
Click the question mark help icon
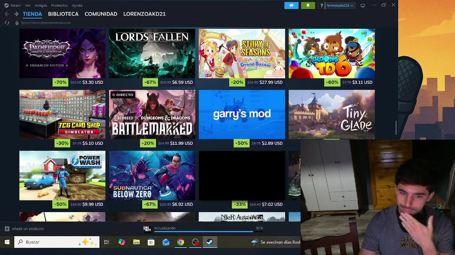click(321, 5)
